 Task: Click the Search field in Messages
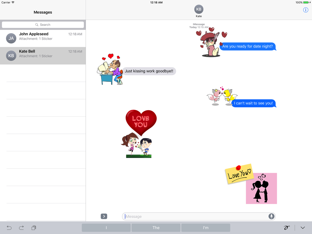[x=43, y=25]
